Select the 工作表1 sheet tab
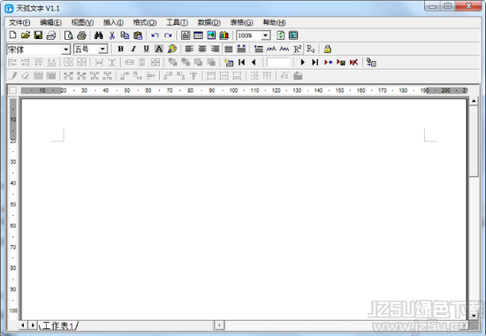This screenshot has width=486, height=336. click(x=57, y=325)
